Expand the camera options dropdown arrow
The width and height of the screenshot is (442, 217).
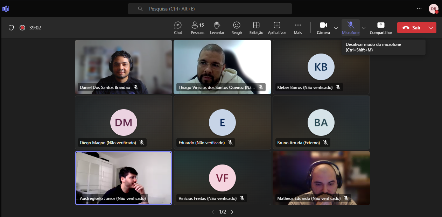[336, 28]
